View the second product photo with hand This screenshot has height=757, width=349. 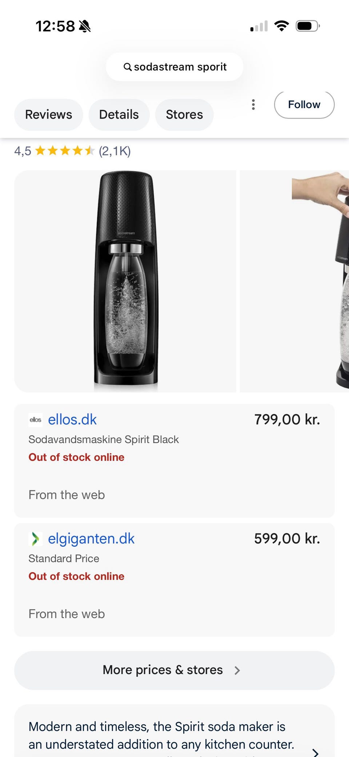click(x=294, y=281)
